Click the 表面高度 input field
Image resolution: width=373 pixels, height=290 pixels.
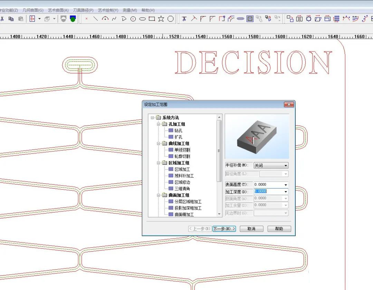[268, 185]
